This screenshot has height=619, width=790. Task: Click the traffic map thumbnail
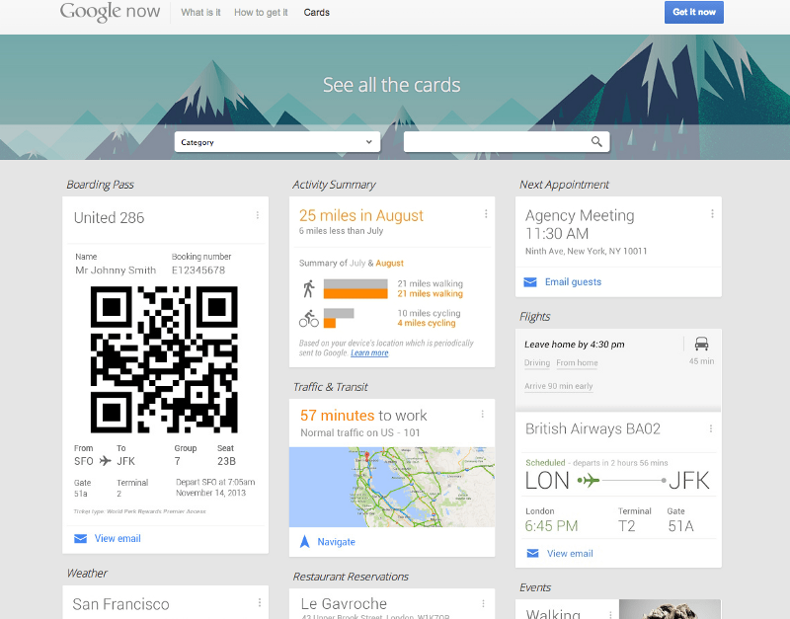pos(391,487)
